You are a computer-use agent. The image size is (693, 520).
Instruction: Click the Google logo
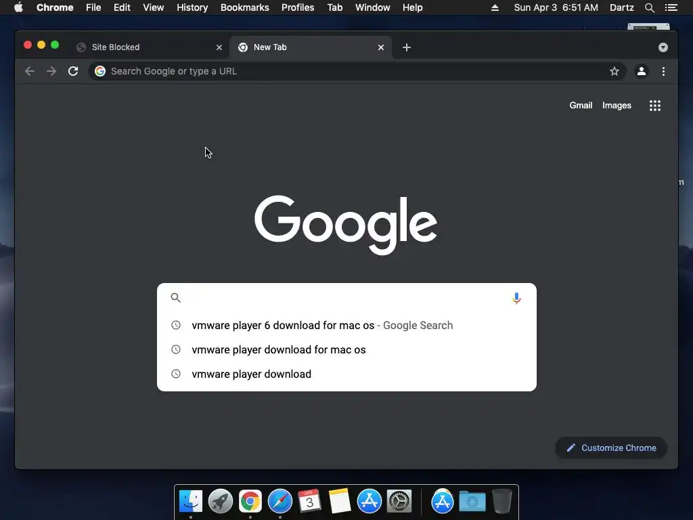(x=346, y=225)
